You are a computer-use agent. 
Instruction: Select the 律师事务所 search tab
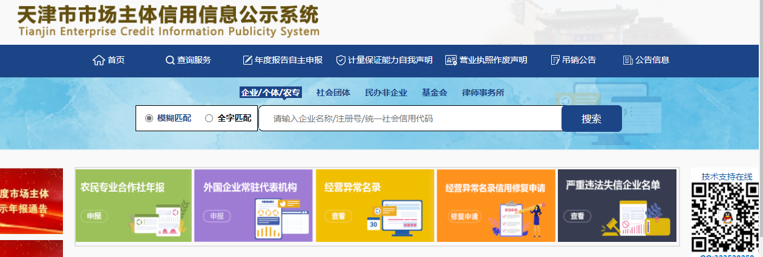click(483, 93)
